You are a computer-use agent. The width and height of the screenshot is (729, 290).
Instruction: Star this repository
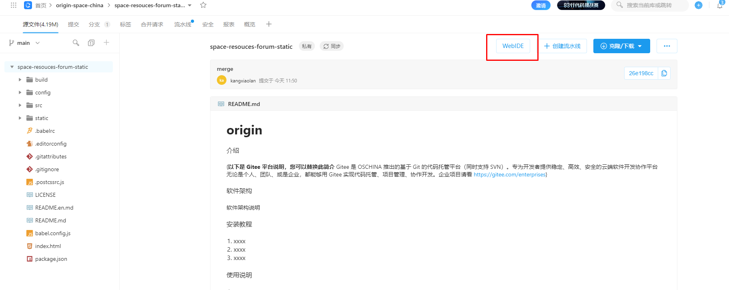203,5
